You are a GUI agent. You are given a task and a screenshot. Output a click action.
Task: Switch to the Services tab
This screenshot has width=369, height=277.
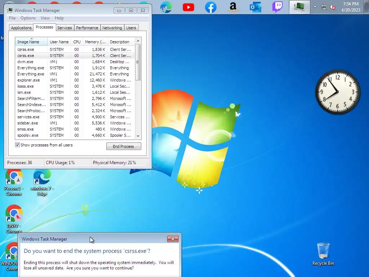pos(65,27)
